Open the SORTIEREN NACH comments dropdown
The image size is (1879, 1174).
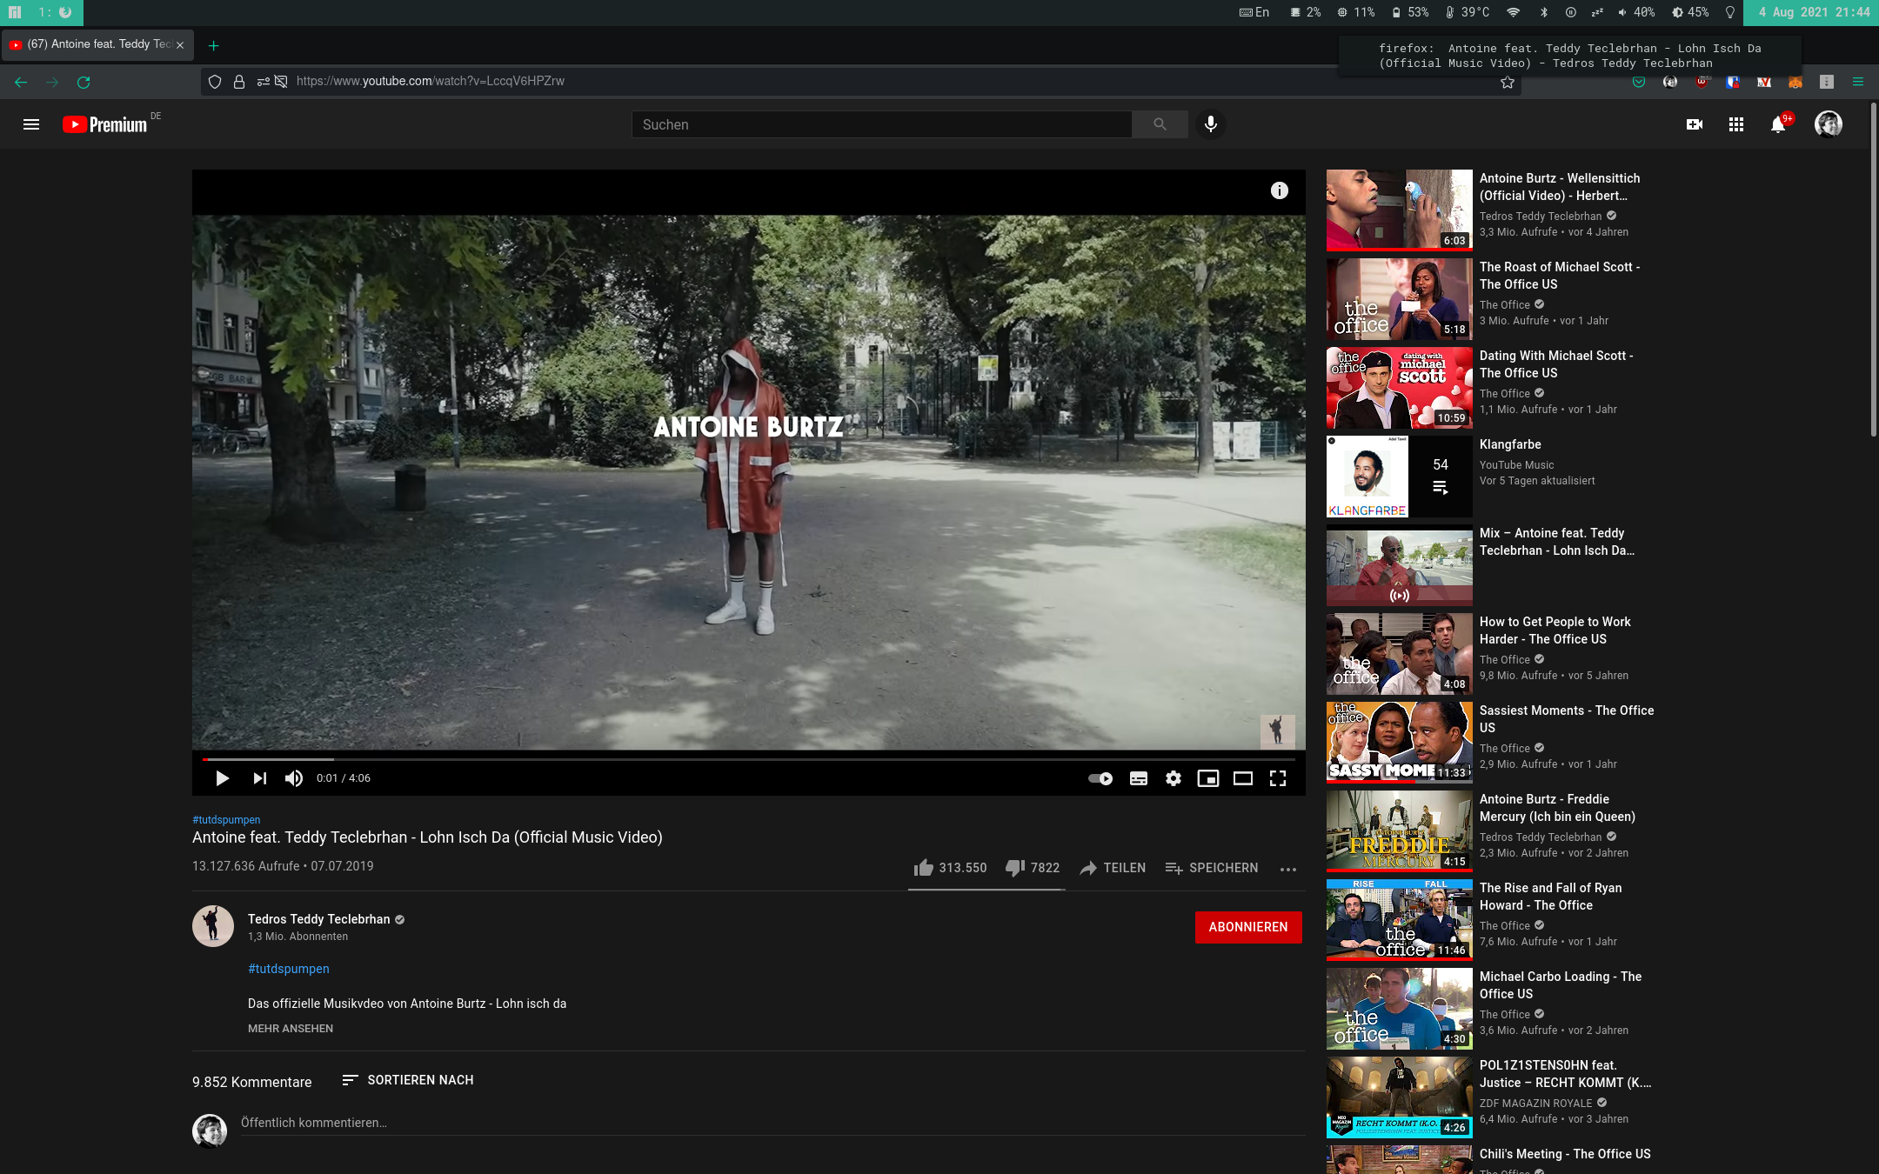click(x=408, y=1080)
